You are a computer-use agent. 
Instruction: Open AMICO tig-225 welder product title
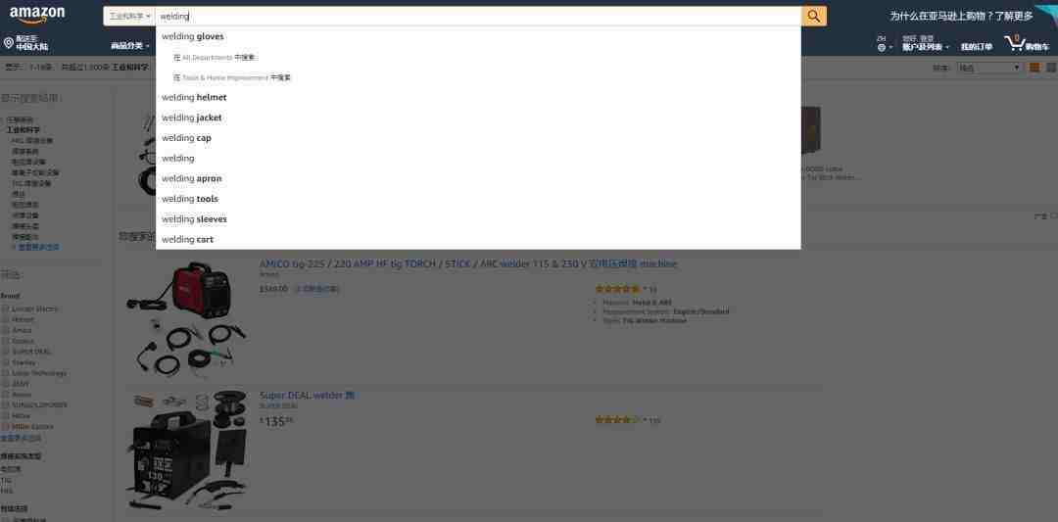[x=467, y=263]
